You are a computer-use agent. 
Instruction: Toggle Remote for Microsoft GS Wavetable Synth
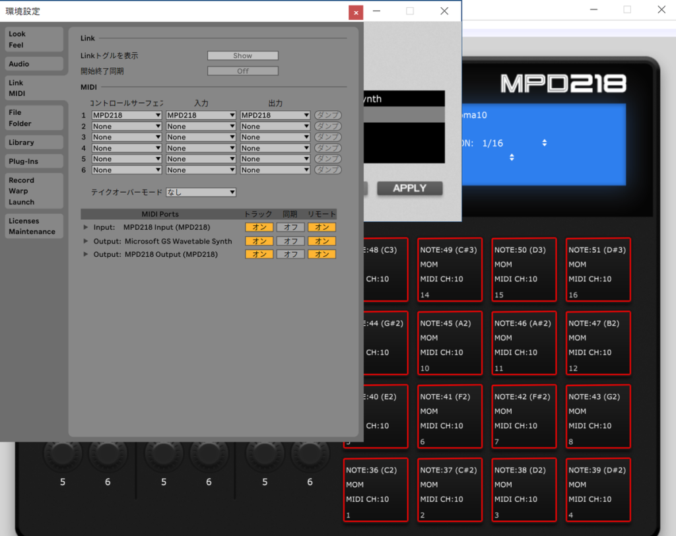click(x=321, y=241)
